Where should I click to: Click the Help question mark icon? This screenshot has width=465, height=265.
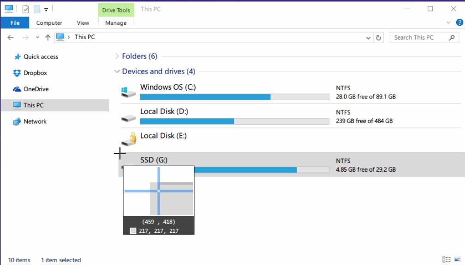pyautogui.click(x=459, y=23)
